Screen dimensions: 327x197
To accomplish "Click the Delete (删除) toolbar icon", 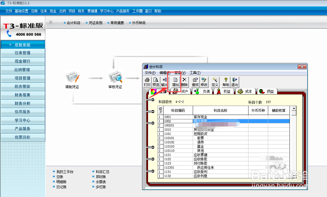I will click(x=184, y=82).
